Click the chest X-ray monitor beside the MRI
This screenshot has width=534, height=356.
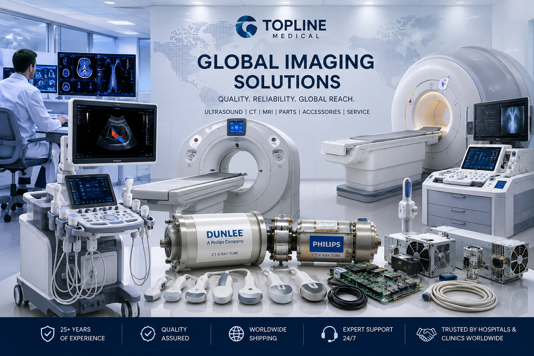[501, 120]
